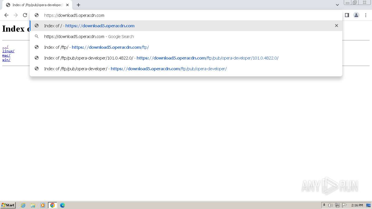The height and width of the screenshot is (209, 372).
Task: Show hidden system tray icons
Action: 324,205
